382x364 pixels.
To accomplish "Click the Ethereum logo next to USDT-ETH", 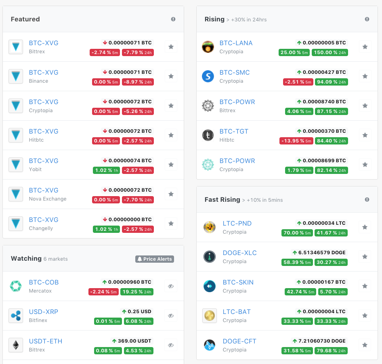I will click(x=16, y=345).
